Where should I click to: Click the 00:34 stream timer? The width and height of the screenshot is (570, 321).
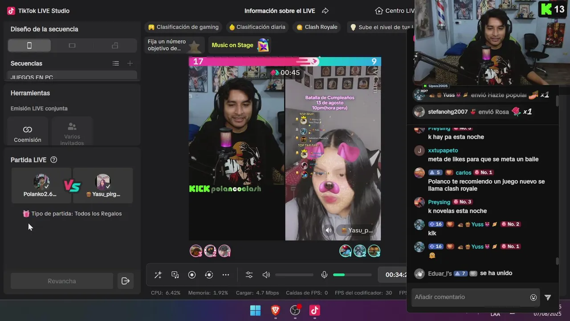pos(395,275)
